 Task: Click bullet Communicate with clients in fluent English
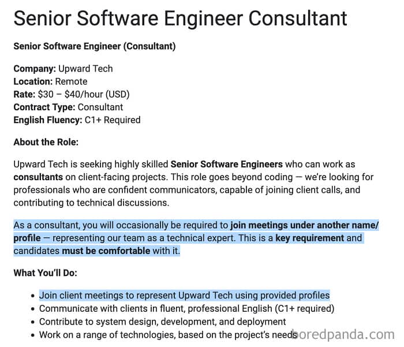[x=187, y=308]
